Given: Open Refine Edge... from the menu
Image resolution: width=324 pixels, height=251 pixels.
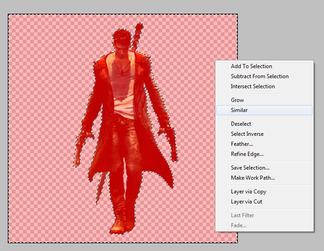Looking at the screenshot, I should point(264,154).
